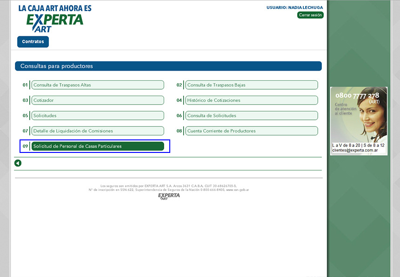The width and height of the screenshot is (400, 277).
Task: Open the Solicitudes option
Action: pyautogui.click(x=98, y=115)
